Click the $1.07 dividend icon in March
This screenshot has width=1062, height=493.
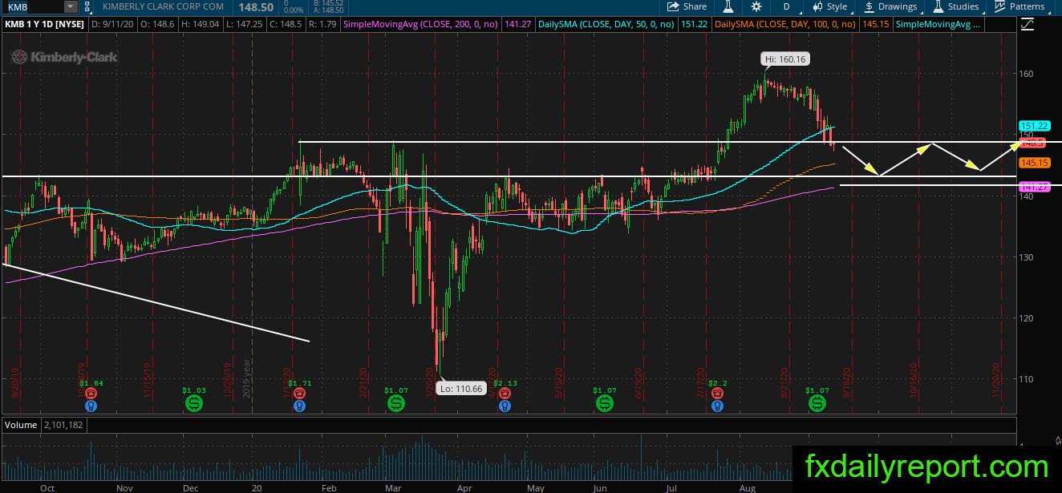coord(396,405)
